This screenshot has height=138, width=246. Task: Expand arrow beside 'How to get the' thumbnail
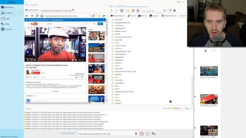[195, 68]
